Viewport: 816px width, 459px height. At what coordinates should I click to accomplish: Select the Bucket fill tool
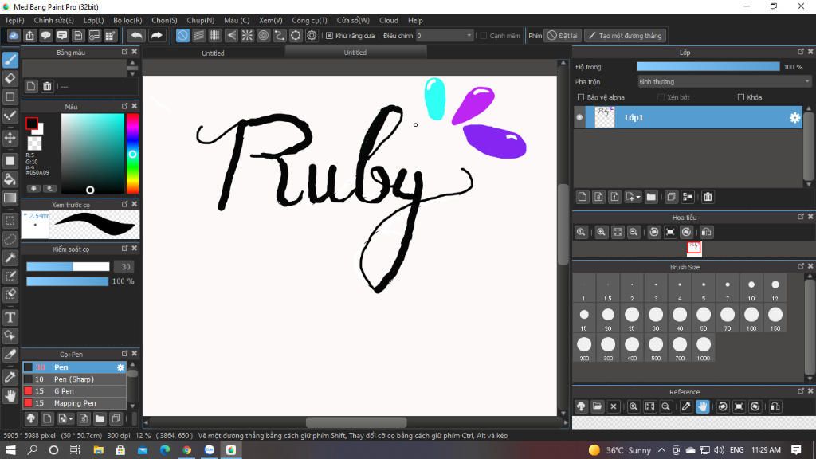click(x=10, y=179)
